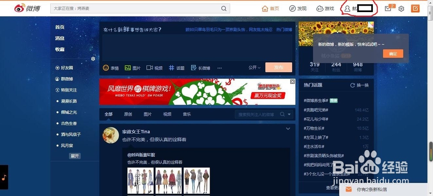Click the 发布 publish button
Viewport: 433px width, 196px height.
(x=278, y=67)
